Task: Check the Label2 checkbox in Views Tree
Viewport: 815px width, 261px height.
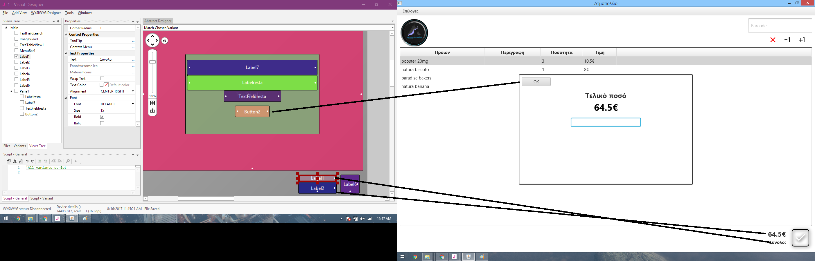Action: [x=17, y=62]
